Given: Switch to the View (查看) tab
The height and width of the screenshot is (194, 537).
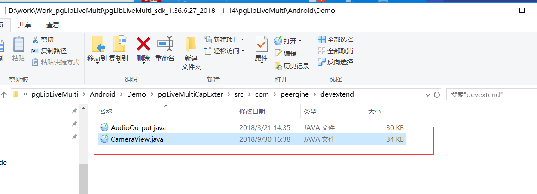Looking at the screenshot, I should click(x=53, y=25).
